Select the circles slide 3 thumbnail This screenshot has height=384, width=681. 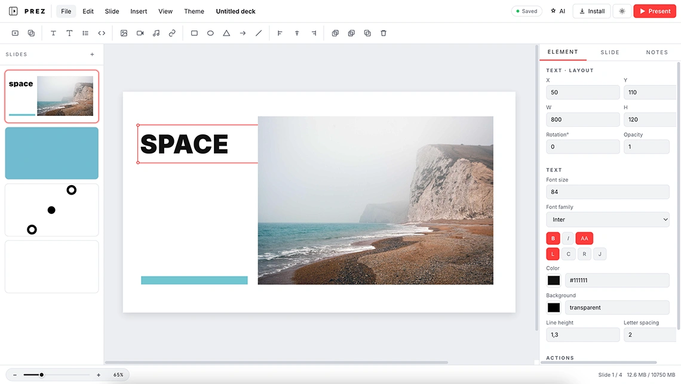(52, 210)
